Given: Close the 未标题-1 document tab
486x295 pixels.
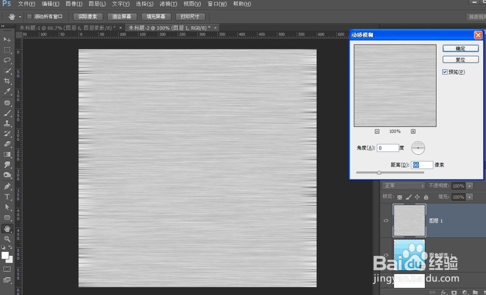Looking at the screenshot, I should 121,28.
